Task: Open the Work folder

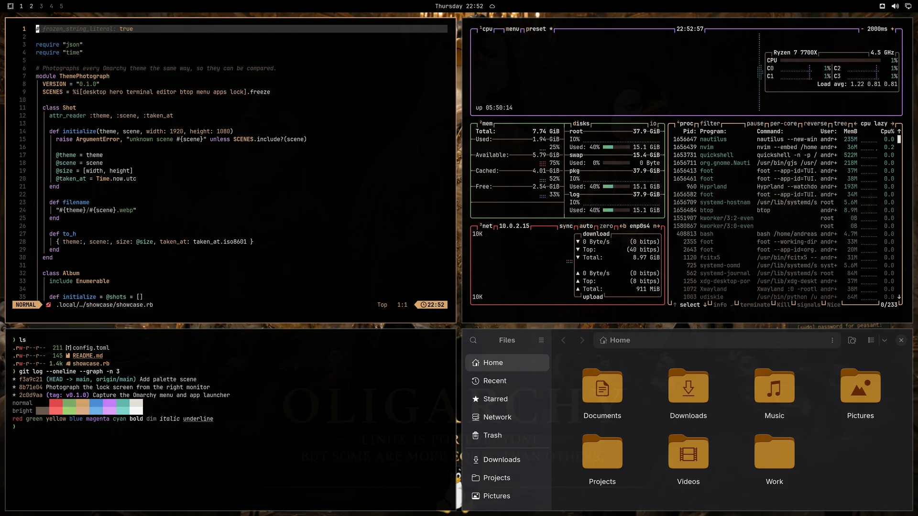Action: [775, 460]
